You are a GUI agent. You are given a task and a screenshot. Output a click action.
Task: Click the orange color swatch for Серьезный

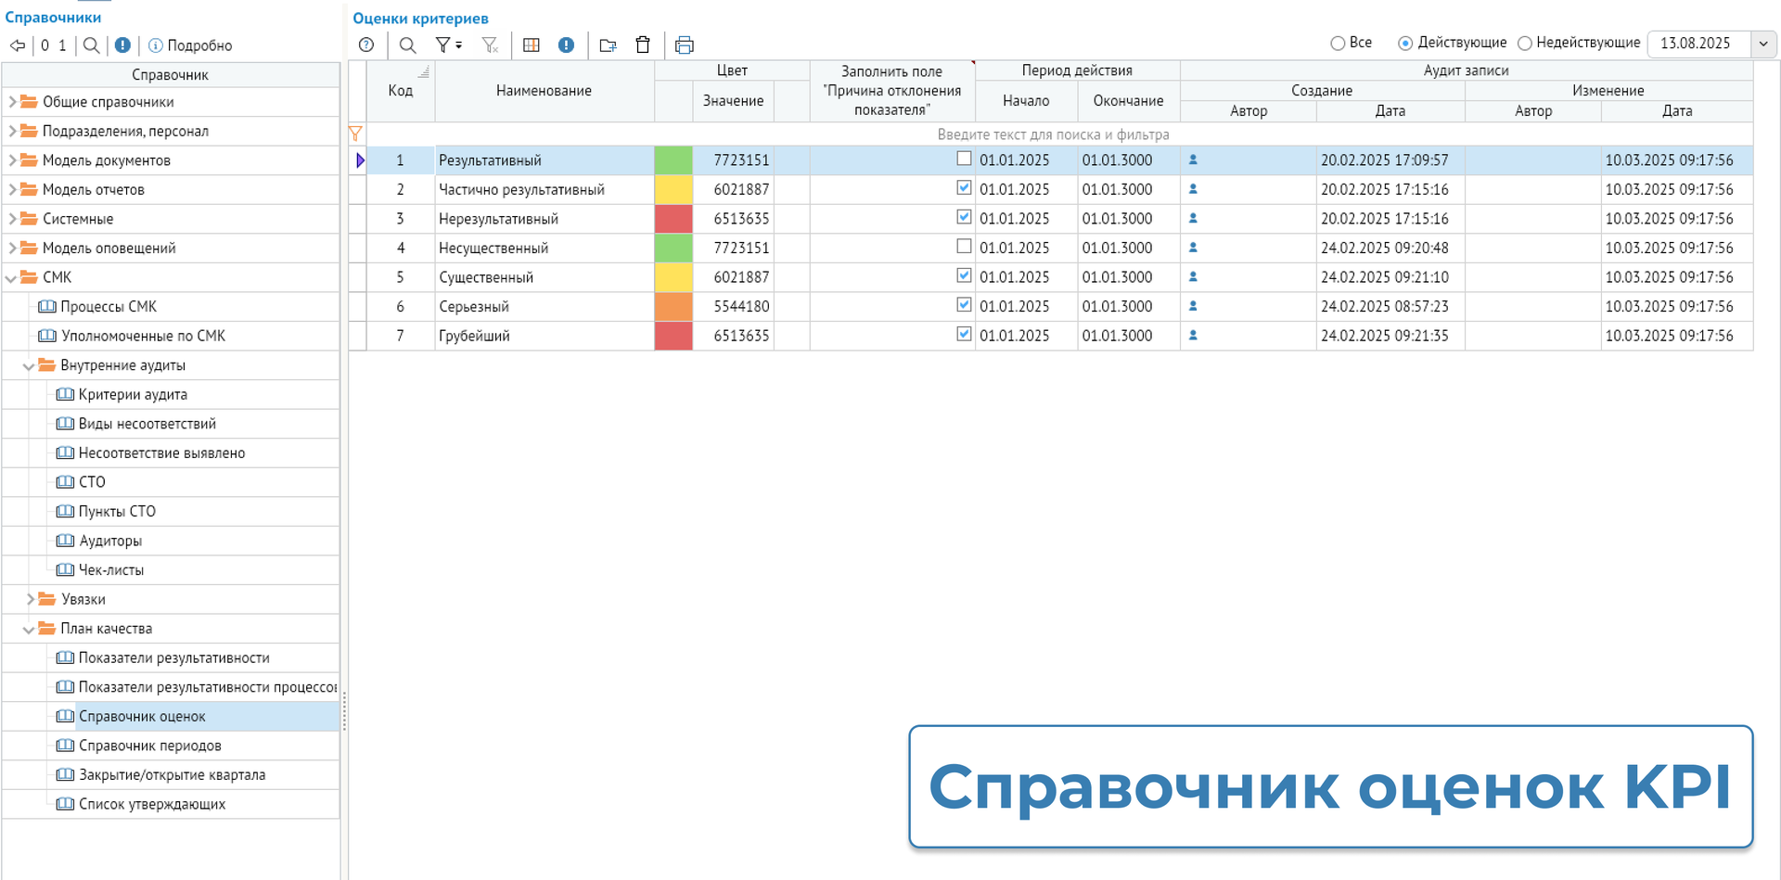coord(673,306)
